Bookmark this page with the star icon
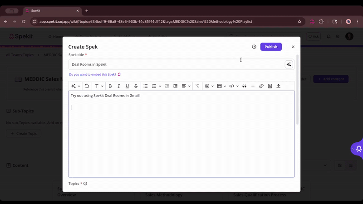The height and width of the screenshot is (204, 363). coord(299,21)
